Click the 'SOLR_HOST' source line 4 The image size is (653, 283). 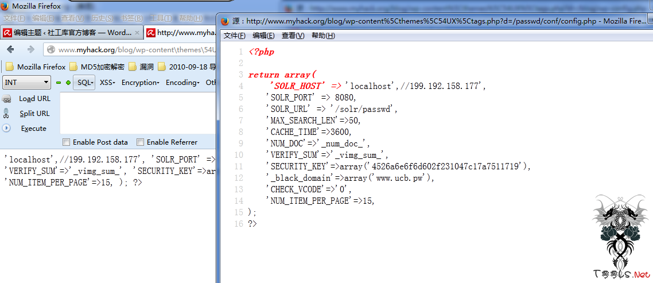click(378, 86)
